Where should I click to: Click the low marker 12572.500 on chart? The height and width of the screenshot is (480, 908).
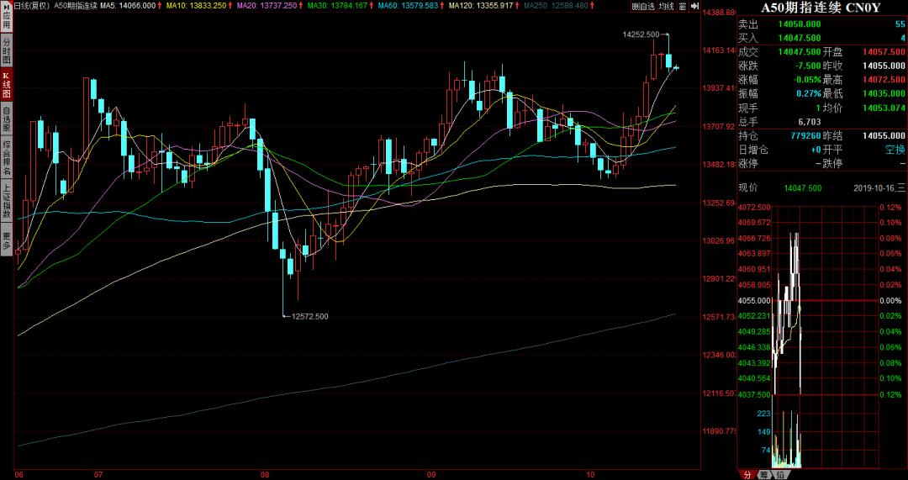click(310, 316)
